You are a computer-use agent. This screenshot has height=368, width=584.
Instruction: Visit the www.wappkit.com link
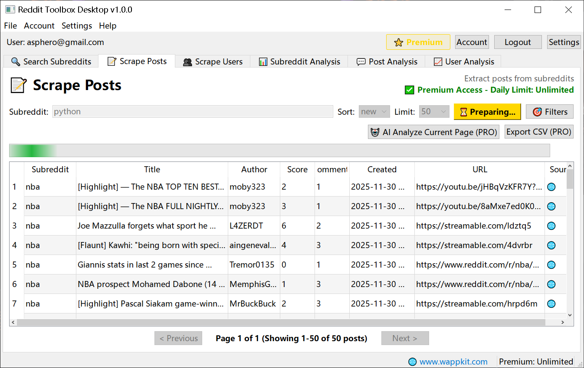(453, 362)
